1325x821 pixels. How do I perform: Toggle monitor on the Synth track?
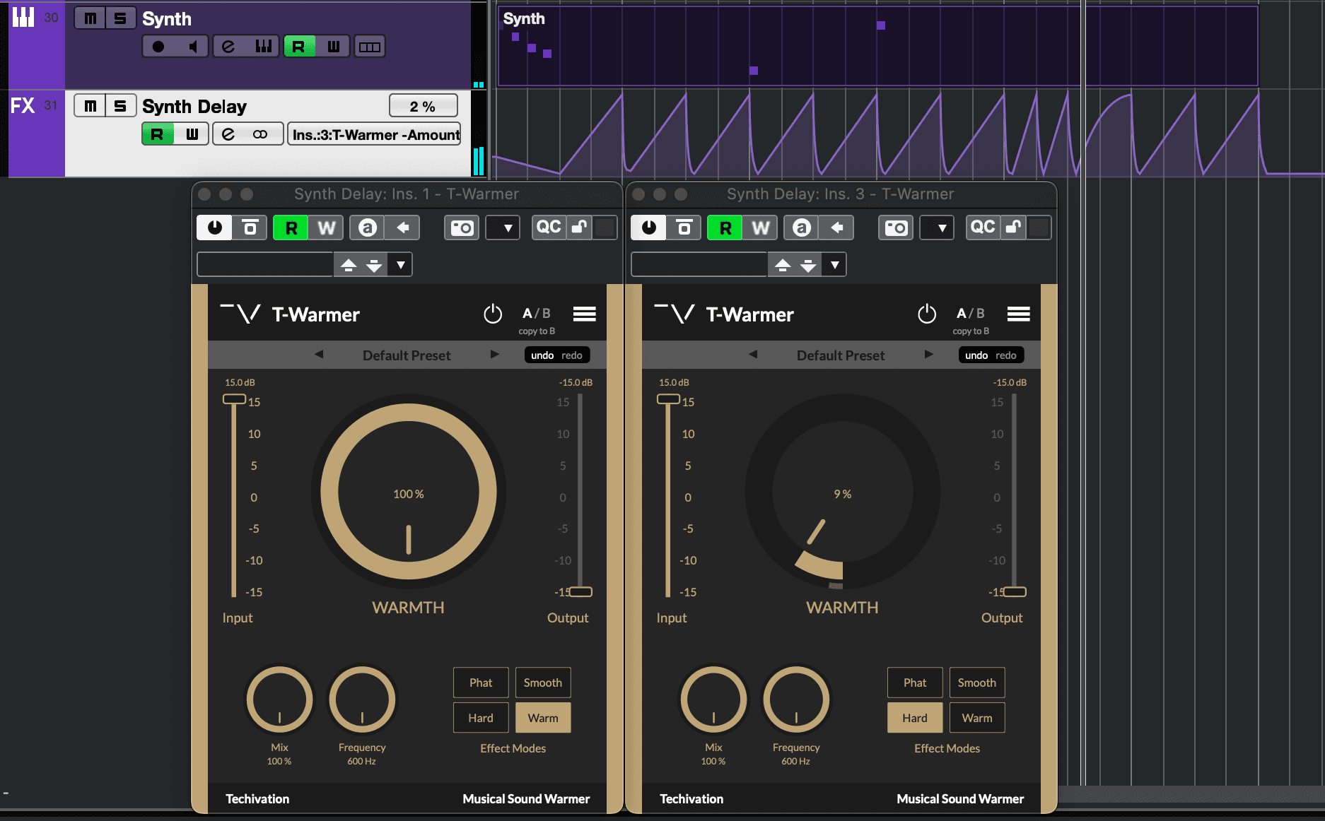[193, 46]
